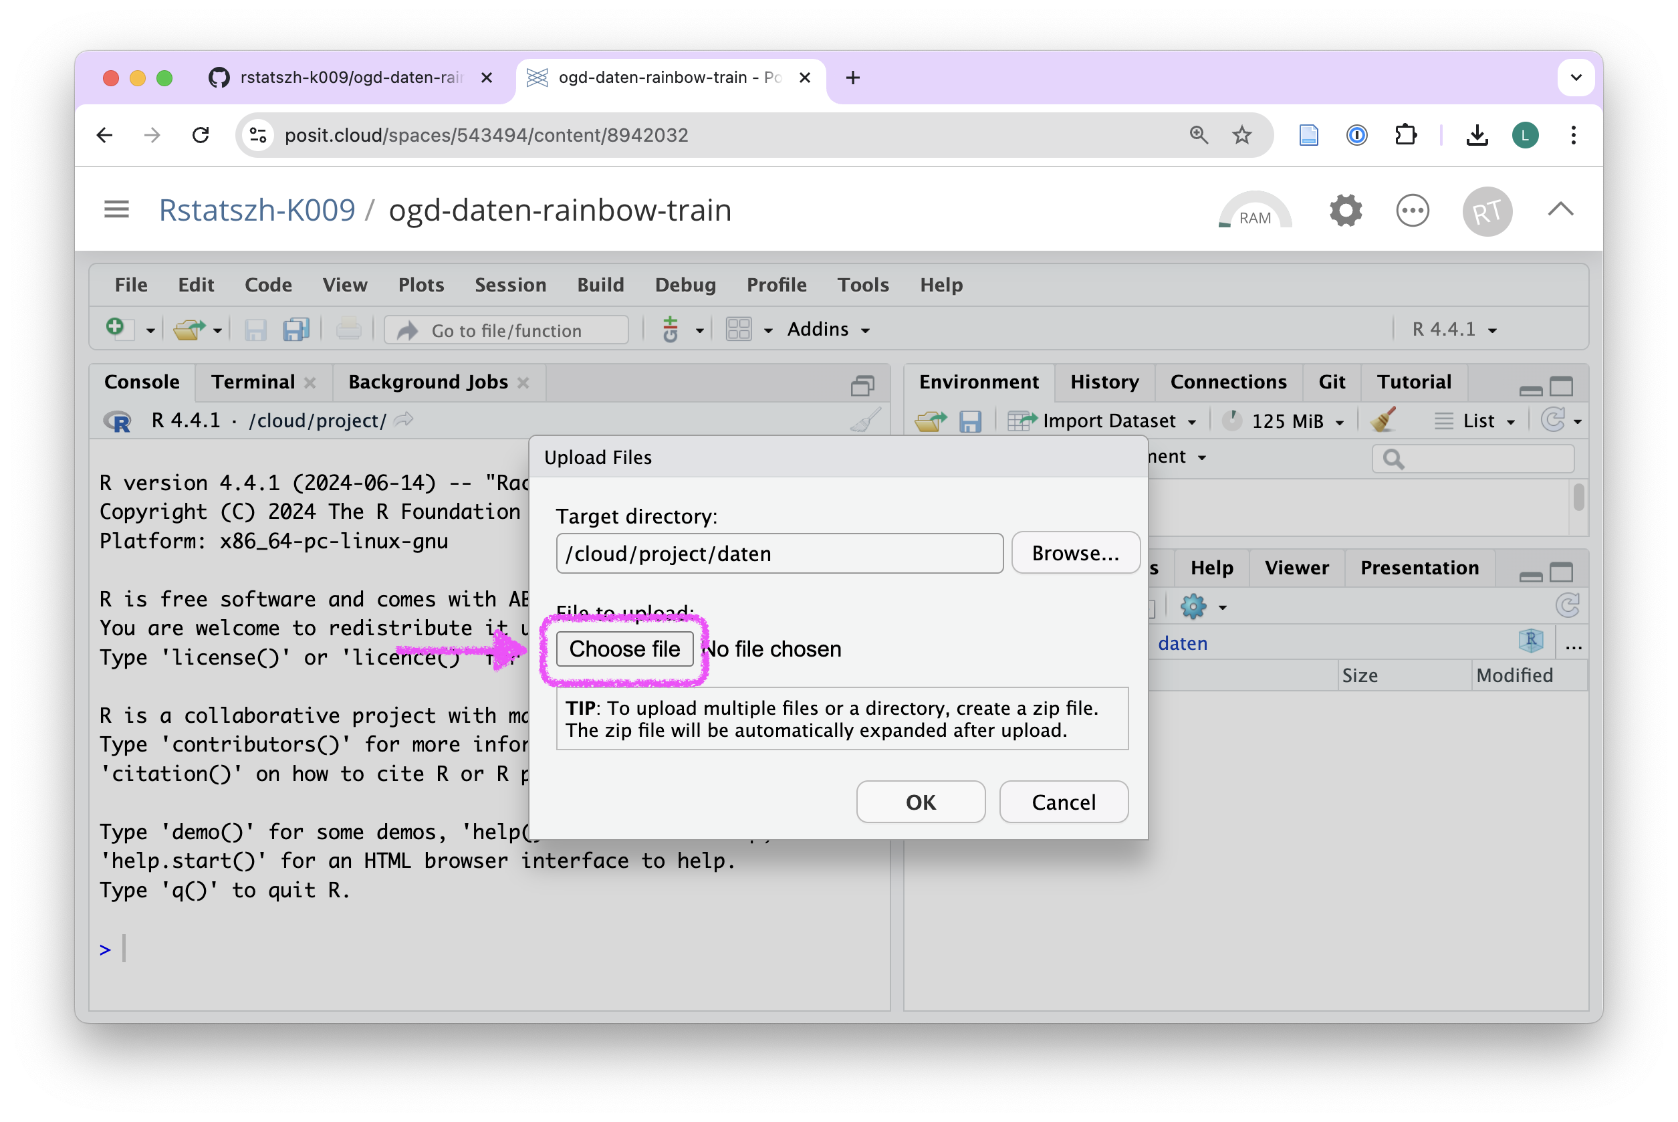Open the Import Dataset dropdown
The height and width of the screenshot is (1122, 1678).
[x=1102, y=421]
